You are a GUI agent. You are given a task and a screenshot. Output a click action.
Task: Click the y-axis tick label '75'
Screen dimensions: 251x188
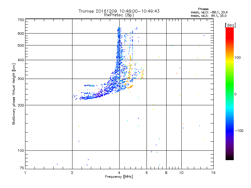22,168
